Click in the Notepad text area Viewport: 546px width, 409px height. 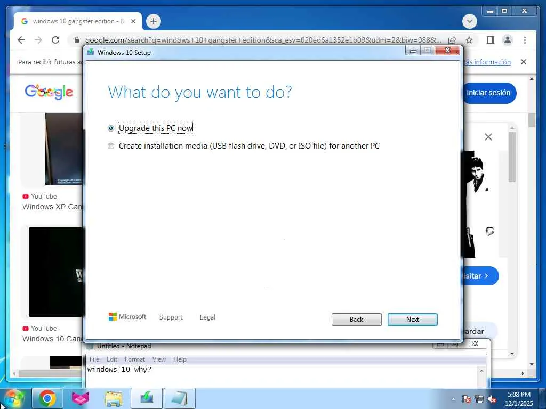pyautogui.click(x=282, y=377)
